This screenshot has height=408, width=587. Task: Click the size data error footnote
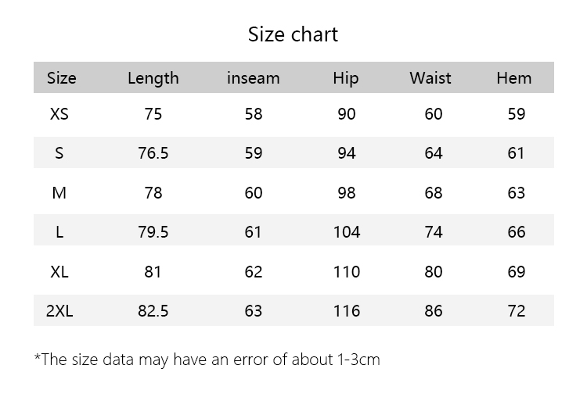point(207,360)
